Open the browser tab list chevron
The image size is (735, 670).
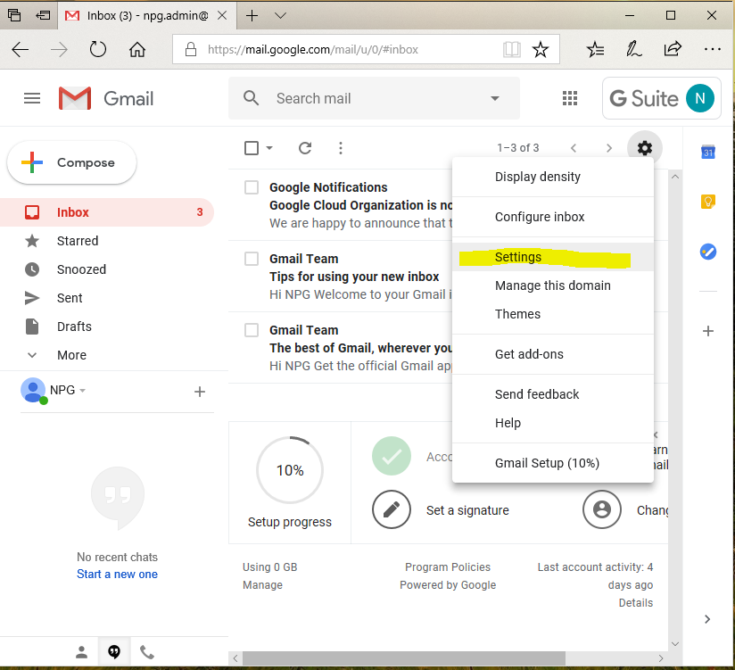click(280, 15)
